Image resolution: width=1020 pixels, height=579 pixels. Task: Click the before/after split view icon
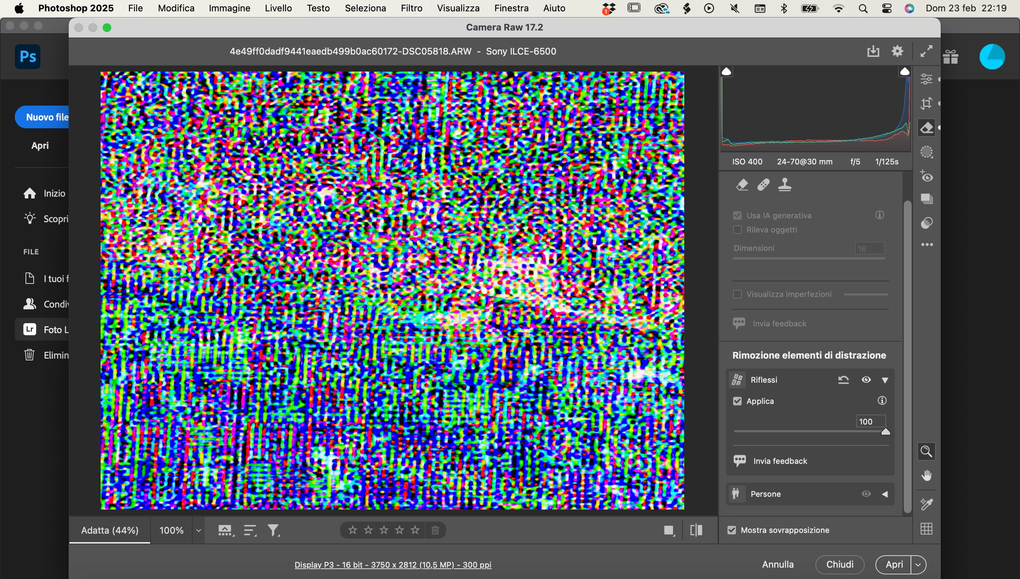click(696, 530)
